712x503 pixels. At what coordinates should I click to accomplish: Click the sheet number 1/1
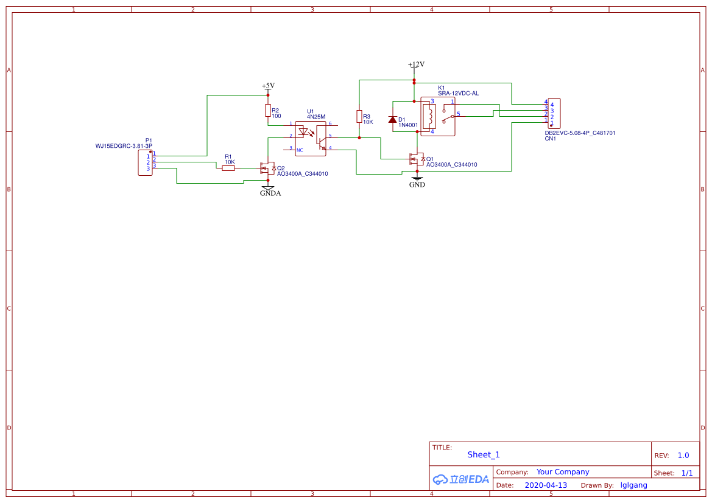tap(687, 473)
